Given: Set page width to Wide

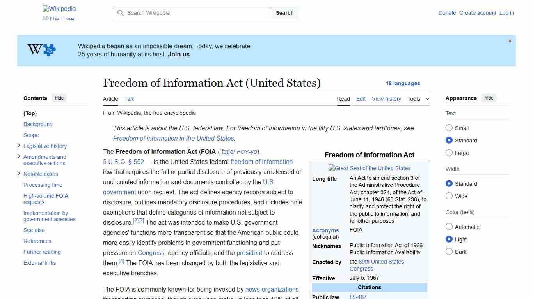Looking at the screenshot, I should pyautogui.click(x=449, y=196).
